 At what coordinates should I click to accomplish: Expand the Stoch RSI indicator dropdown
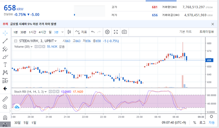pos(46,91)
